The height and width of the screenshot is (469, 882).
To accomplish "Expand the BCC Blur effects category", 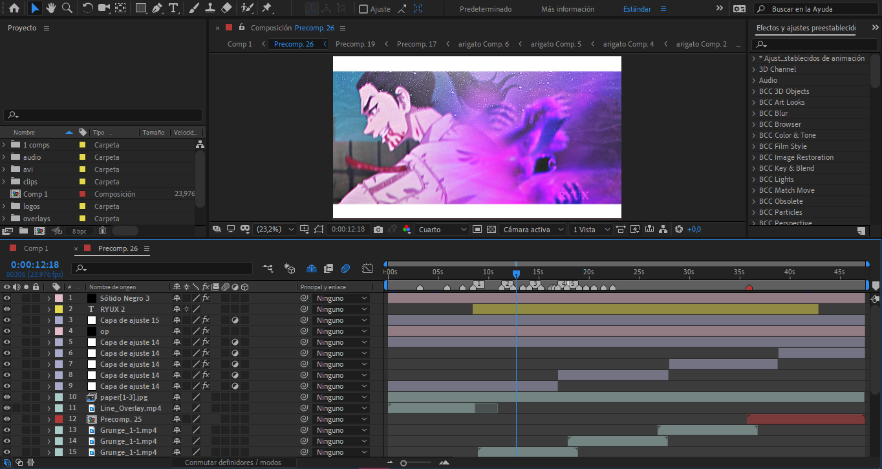I will pos(753,113).
